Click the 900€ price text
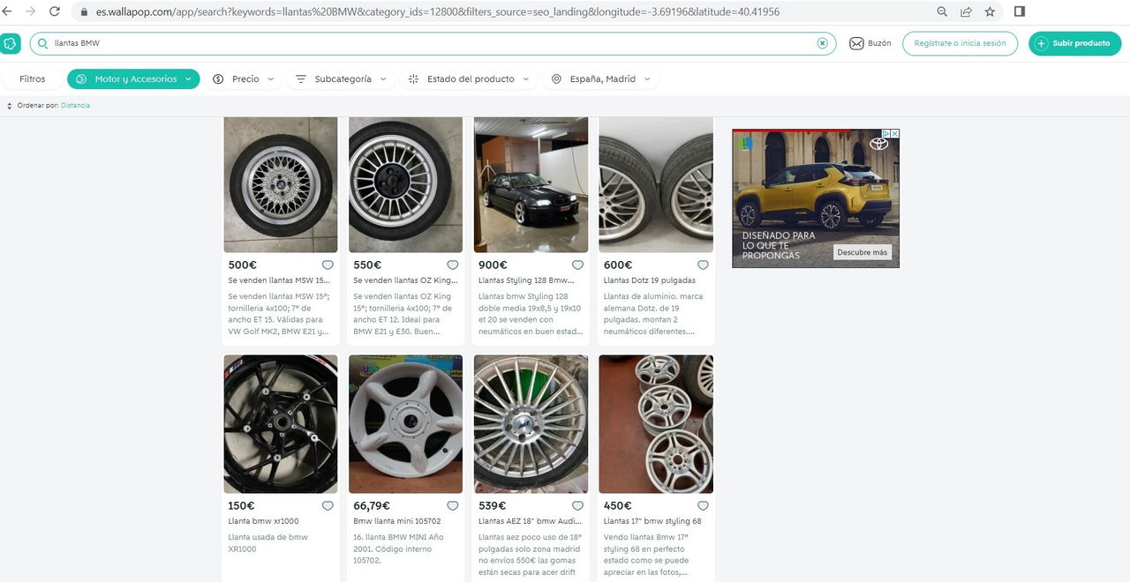 [493, 265]
